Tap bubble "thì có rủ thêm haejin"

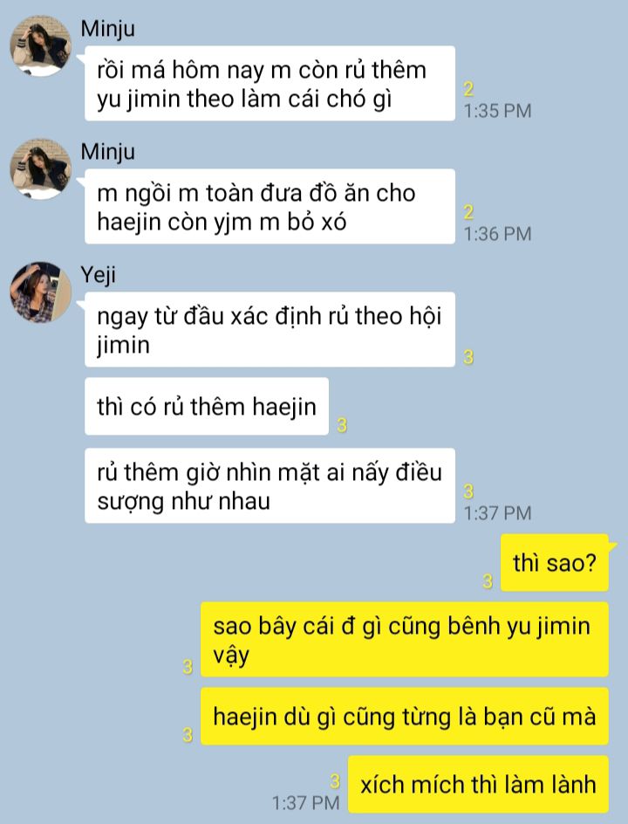[207, 406]
